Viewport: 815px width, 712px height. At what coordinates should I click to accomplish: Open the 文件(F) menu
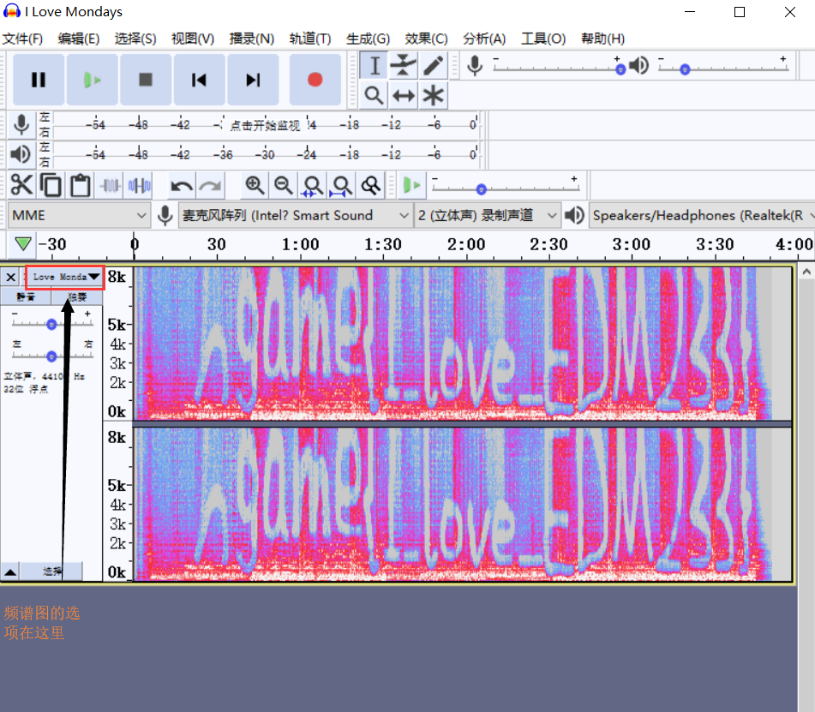click(x=22, y=39)
